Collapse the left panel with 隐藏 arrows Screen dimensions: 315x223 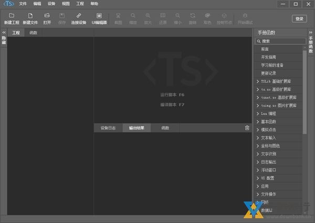[x=4, y=33]
